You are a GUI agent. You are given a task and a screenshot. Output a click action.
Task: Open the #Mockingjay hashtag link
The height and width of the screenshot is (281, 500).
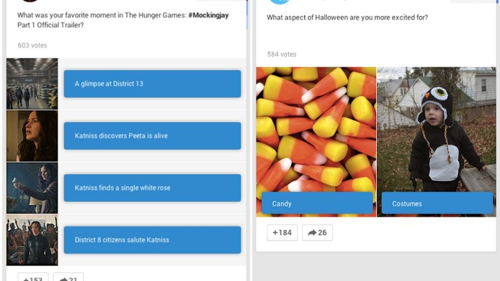(x=208, y=15)
